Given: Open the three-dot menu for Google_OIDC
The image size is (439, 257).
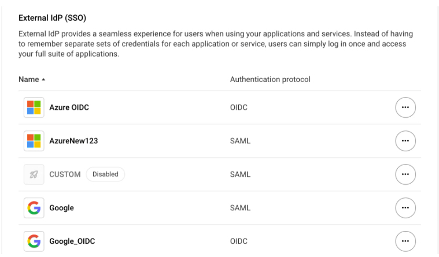Looking at the screenshot, I should click(405, 241).
